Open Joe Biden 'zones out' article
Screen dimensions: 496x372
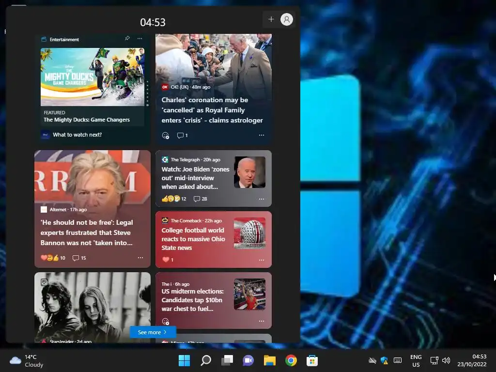(195, 178)
